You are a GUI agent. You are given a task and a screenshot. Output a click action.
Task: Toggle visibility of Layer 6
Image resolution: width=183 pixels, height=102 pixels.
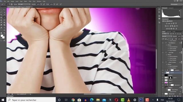(x=163, y=73)
